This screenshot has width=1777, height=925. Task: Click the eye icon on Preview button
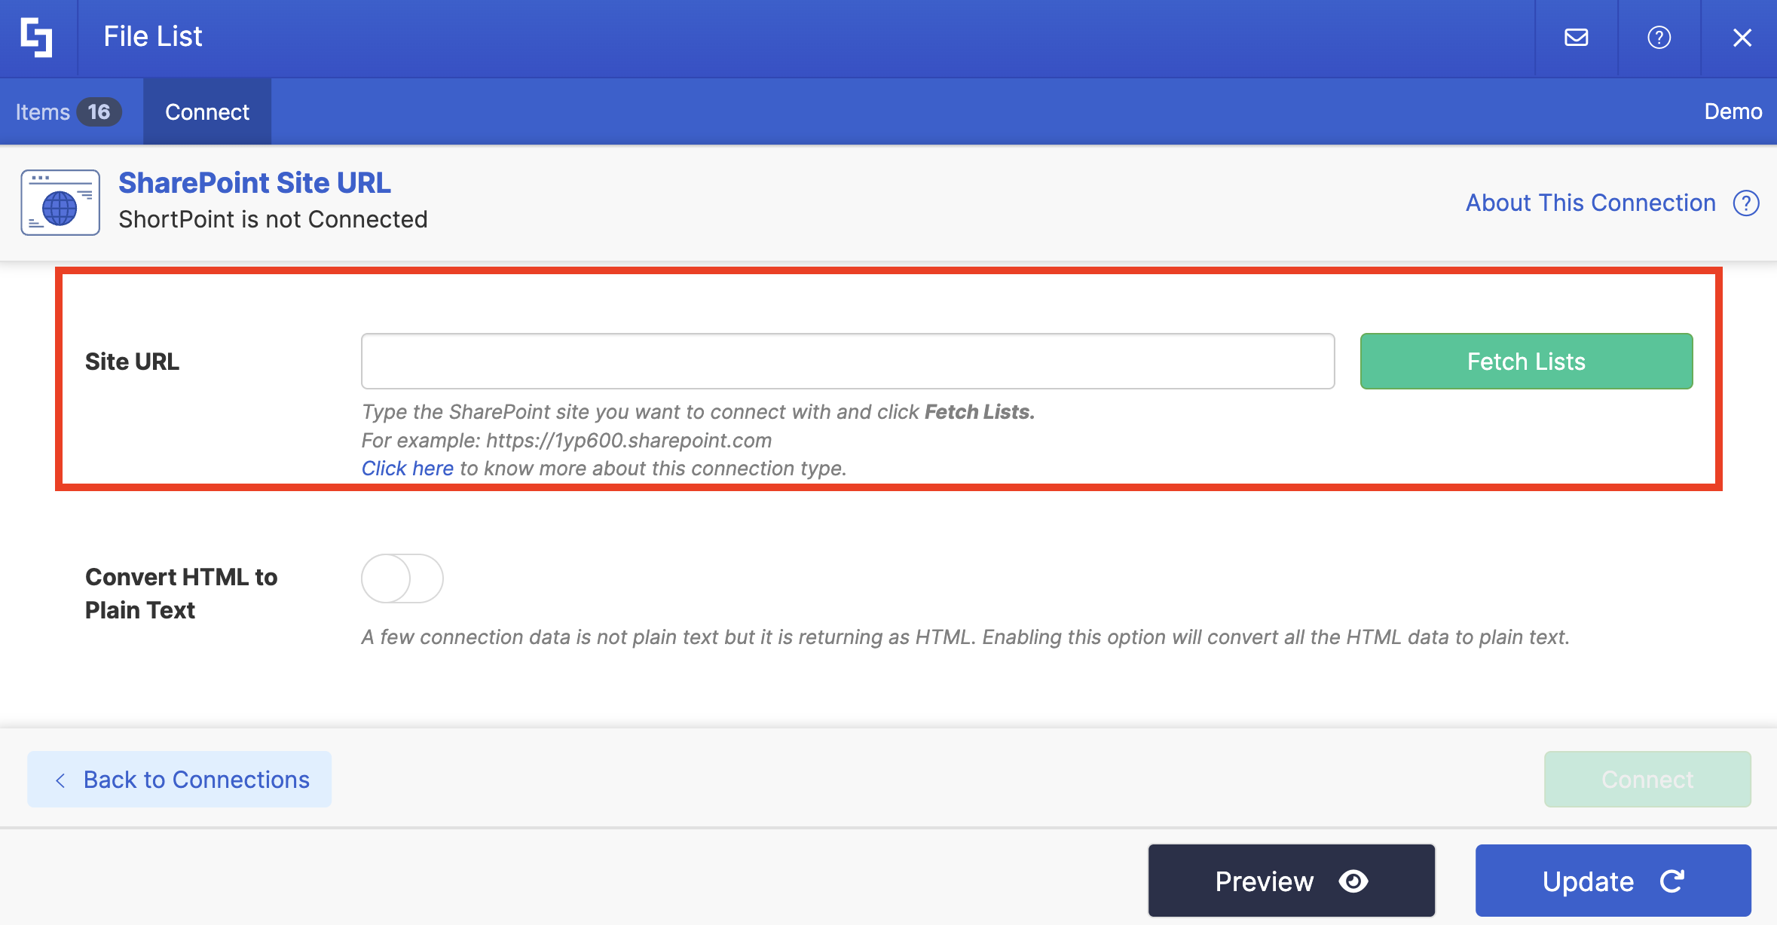1353,881
